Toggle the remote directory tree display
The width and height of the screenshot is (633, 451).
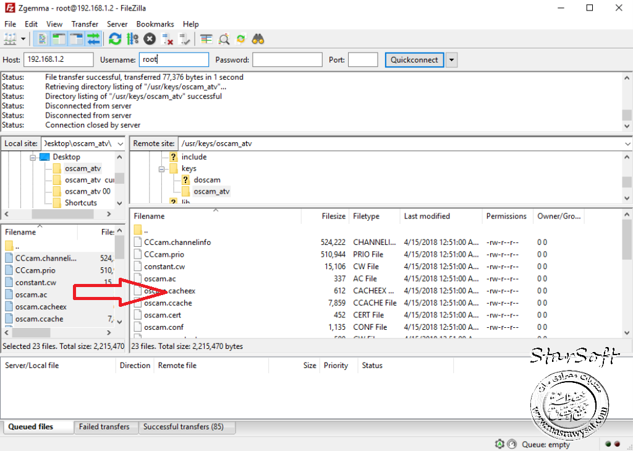[x=76, y=39]
